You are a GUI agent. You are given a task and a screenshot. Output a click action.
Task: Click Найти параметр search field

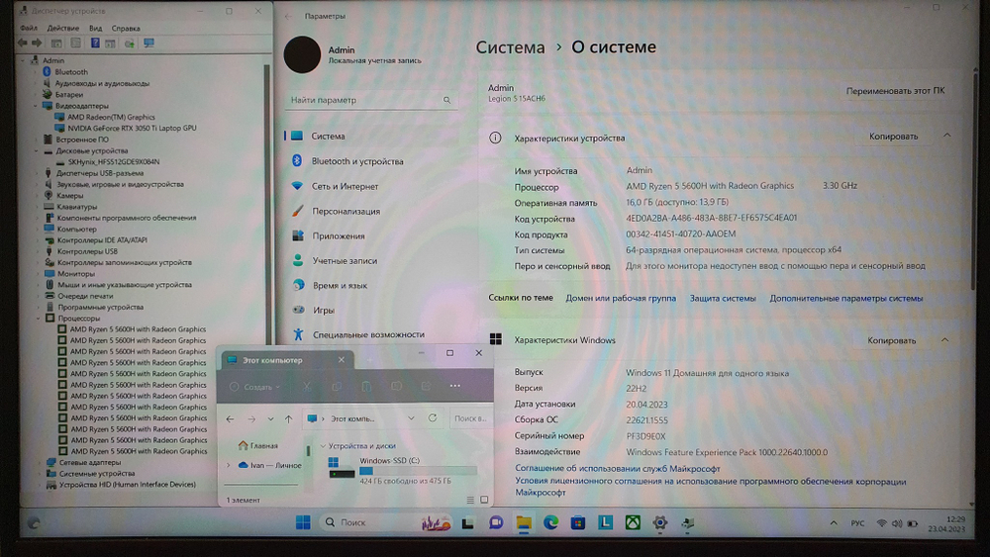point(371,100)
